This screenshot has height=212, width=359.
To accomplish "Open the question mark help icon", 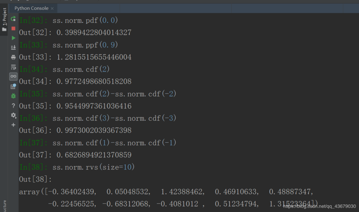I will click(x=13, y=106).
